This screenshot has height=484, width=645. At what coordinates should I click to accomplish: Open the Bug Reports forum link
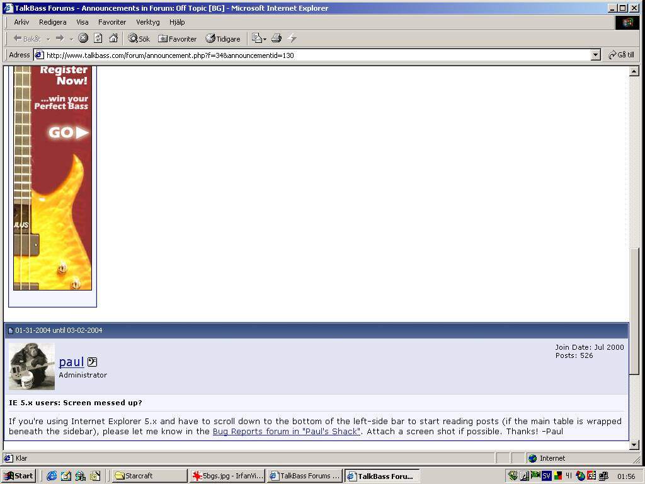pyautogui.click(x=287, y=431)
